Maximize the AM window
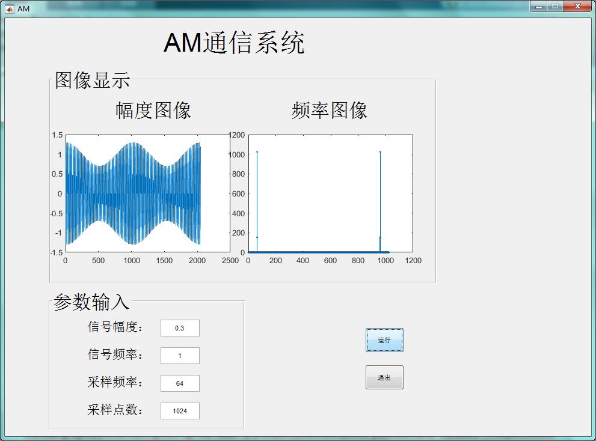The height and width of the screenshot is (441, 596). (x=555, y=7)
